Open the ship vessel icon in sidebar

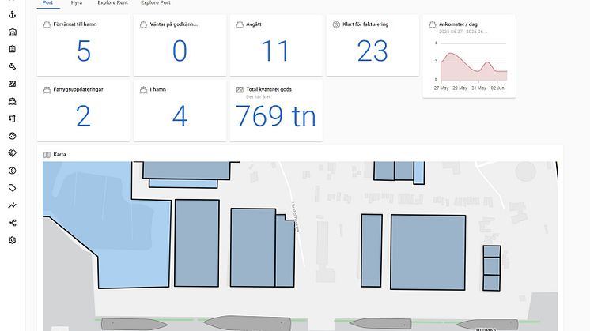13,101
